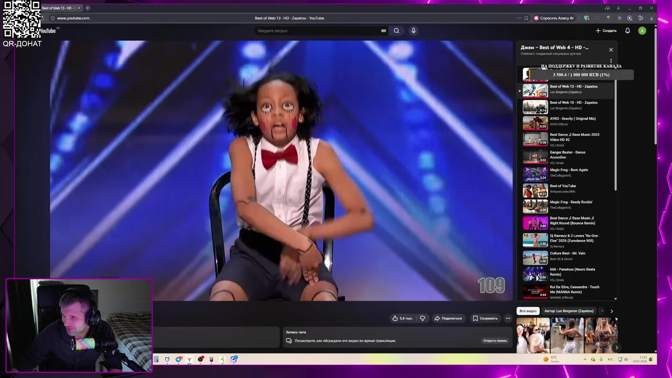Viewport: 672px width, 378px height.
Task: Open browser extensions puzzle icon
Action: tap(640, 18)
